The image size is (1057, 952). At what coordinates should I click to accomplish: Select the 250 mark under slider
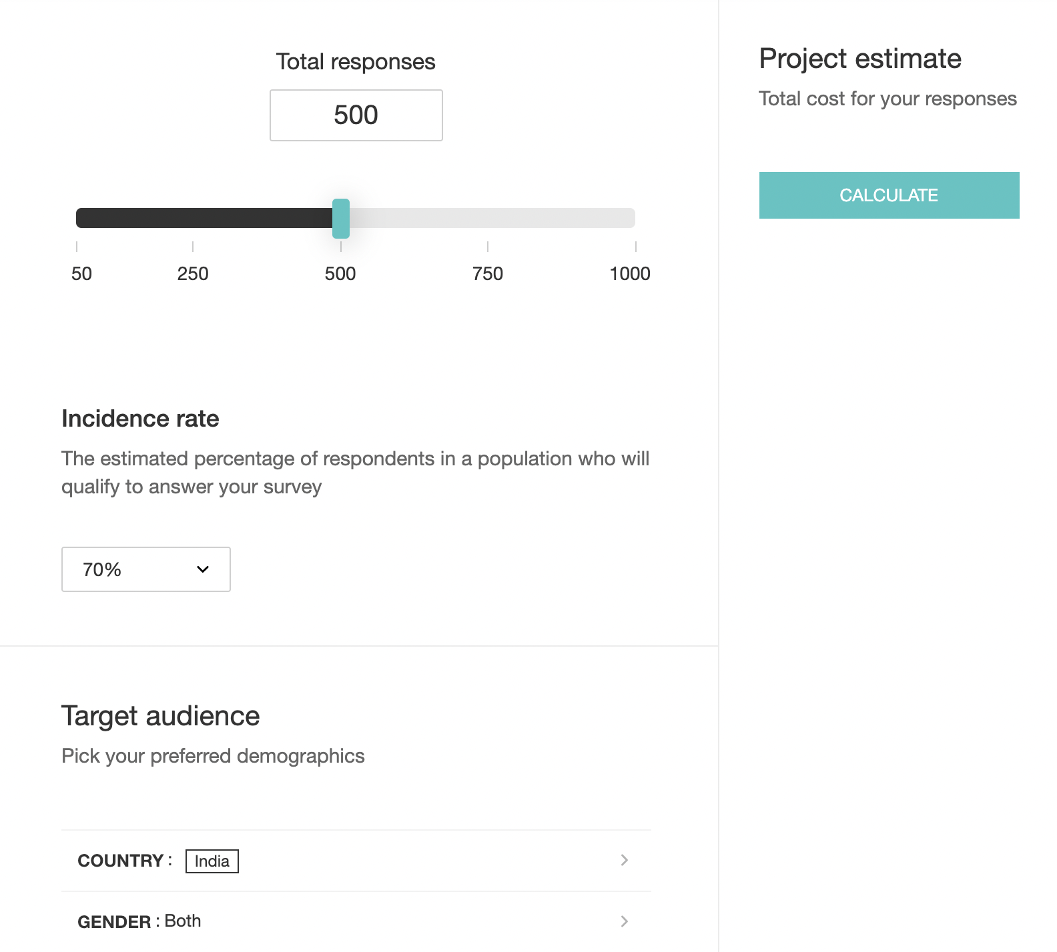coord(193,273)
